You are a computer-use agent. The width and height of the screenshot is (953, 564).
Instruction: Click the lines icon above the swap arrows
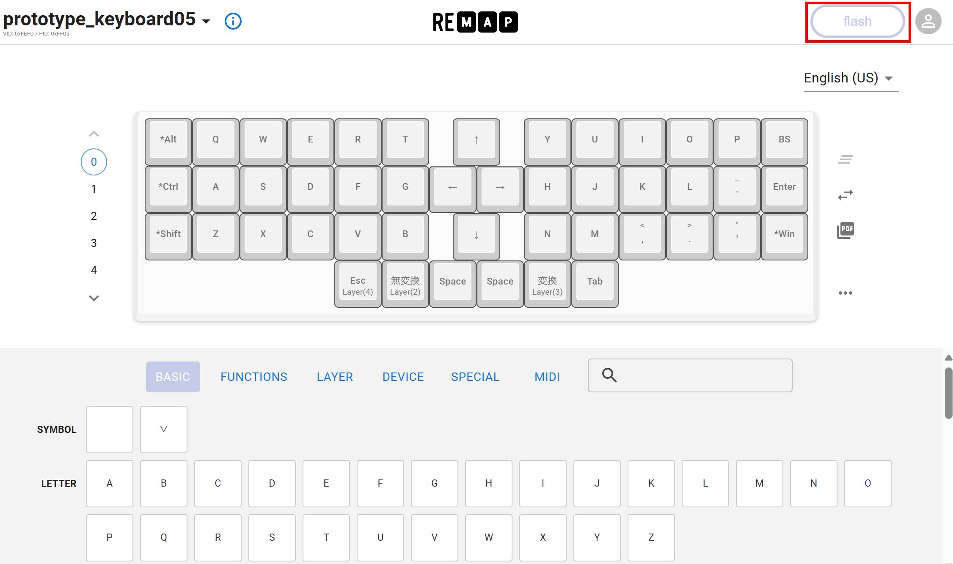[x=845, y=159]
